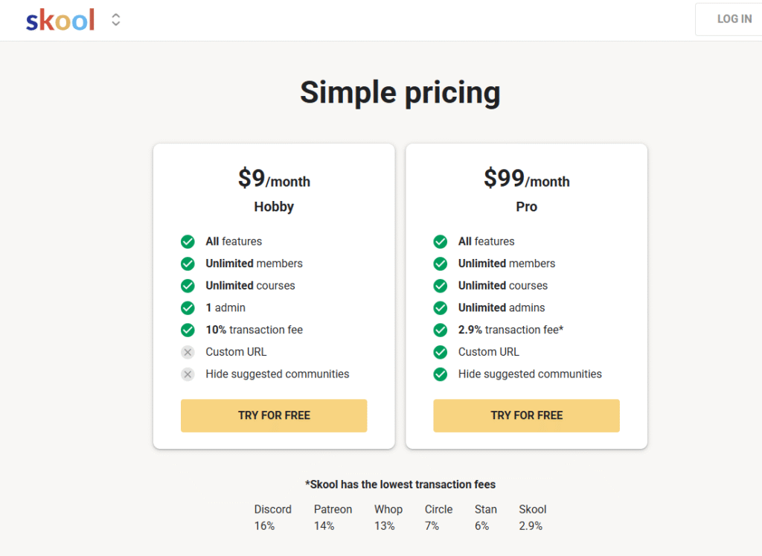Click the Simple pricing heading
This screenshot has height=556, width=762.
click(400, 93)
